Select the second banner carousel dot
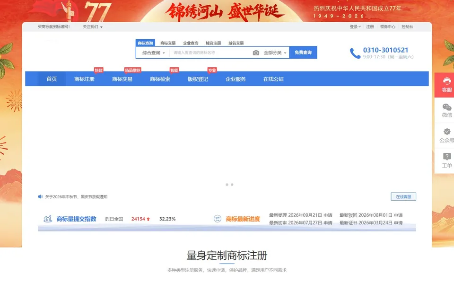The width and height of the screenshot is (454, 284). tap(232, 185)
